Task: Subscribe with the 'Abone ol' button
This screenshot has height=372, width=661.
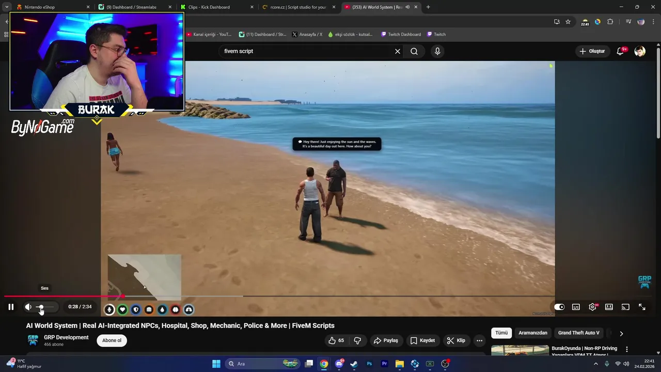Action: point(112,340)
